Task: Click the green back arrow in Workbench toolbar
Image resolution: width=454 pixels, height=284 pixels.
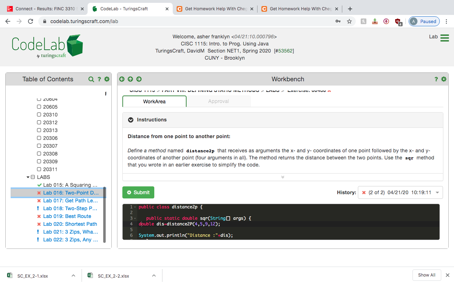Action: (x=122, y=79)
